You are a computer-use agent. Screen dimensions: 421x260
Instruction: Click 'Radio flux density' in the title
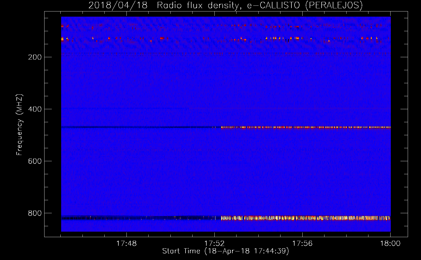tap(198, 5)
